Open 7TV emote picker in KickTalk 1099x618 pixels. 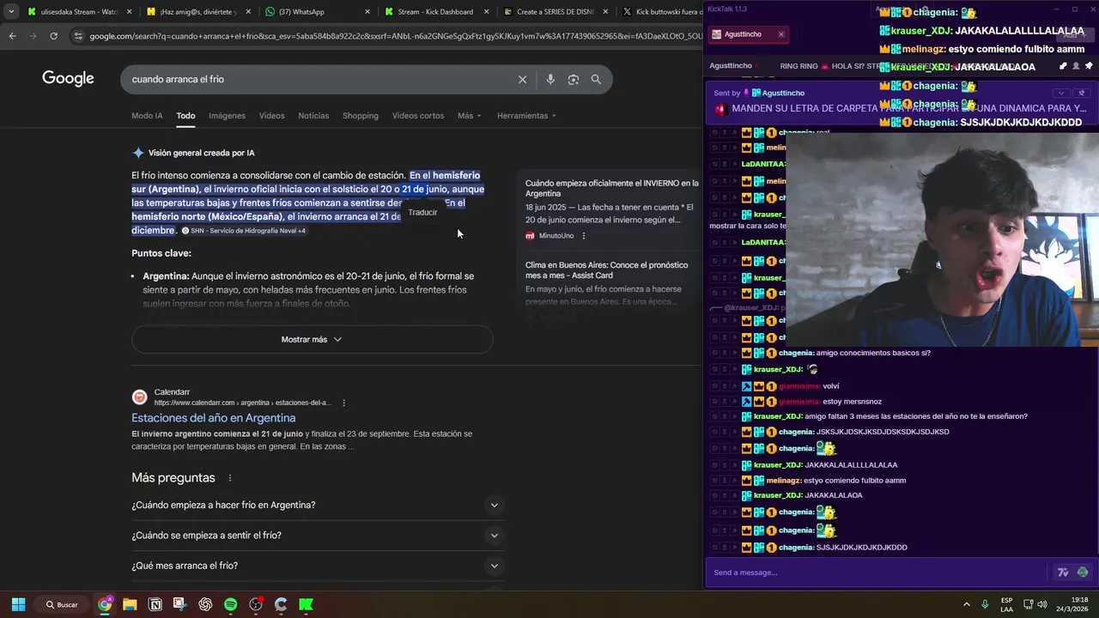click(x=1062, y=573)
